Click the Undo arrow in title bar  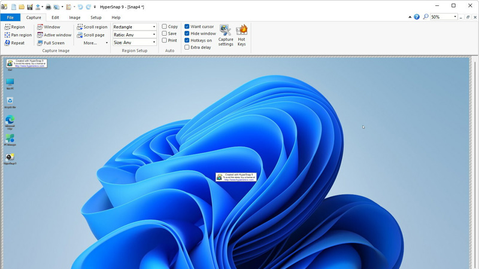pyautogui.click(x=80, y=7)
